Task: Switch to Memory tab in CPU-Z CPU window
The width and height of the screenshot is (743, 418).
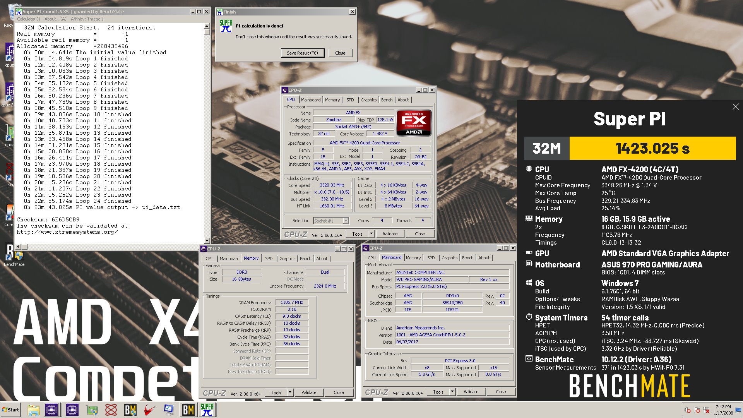Action: [332, 100]
